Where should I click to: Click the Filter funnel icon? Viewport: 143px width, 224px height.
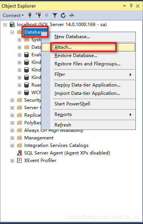tap(55, 15)
